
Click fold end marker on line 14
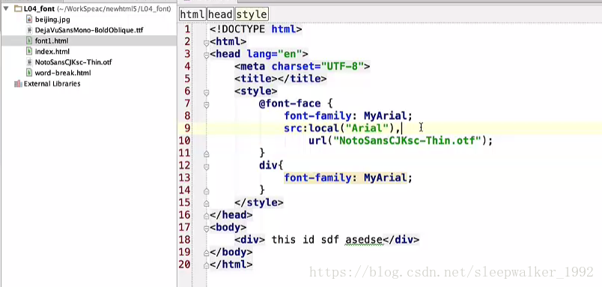pos(206,191)
